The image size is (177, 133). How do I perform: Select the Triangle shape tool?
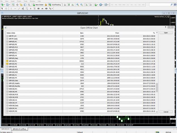(x=42, y=8)
